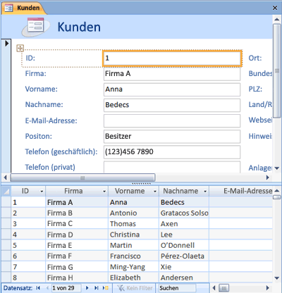This screenshot has height=293, width=282.
Task: Open the ID column filter dropdown
Action: tap(42, 192)
